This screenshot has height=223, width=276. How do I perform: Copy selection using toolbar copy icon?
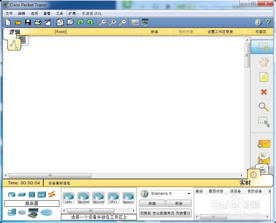point(60,22)
